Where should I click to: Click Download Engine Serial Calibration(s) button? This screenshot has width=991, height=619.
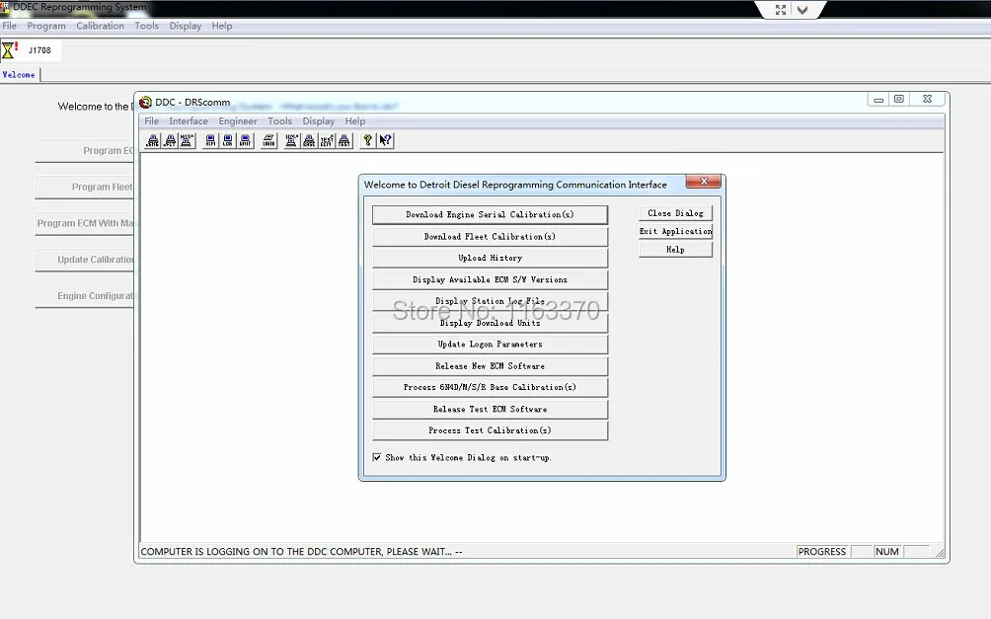490,215
